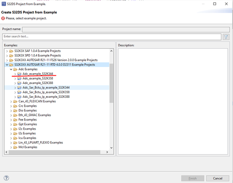Click the Finish button
This screenshot has height=183, width=233.
[193, 178]
